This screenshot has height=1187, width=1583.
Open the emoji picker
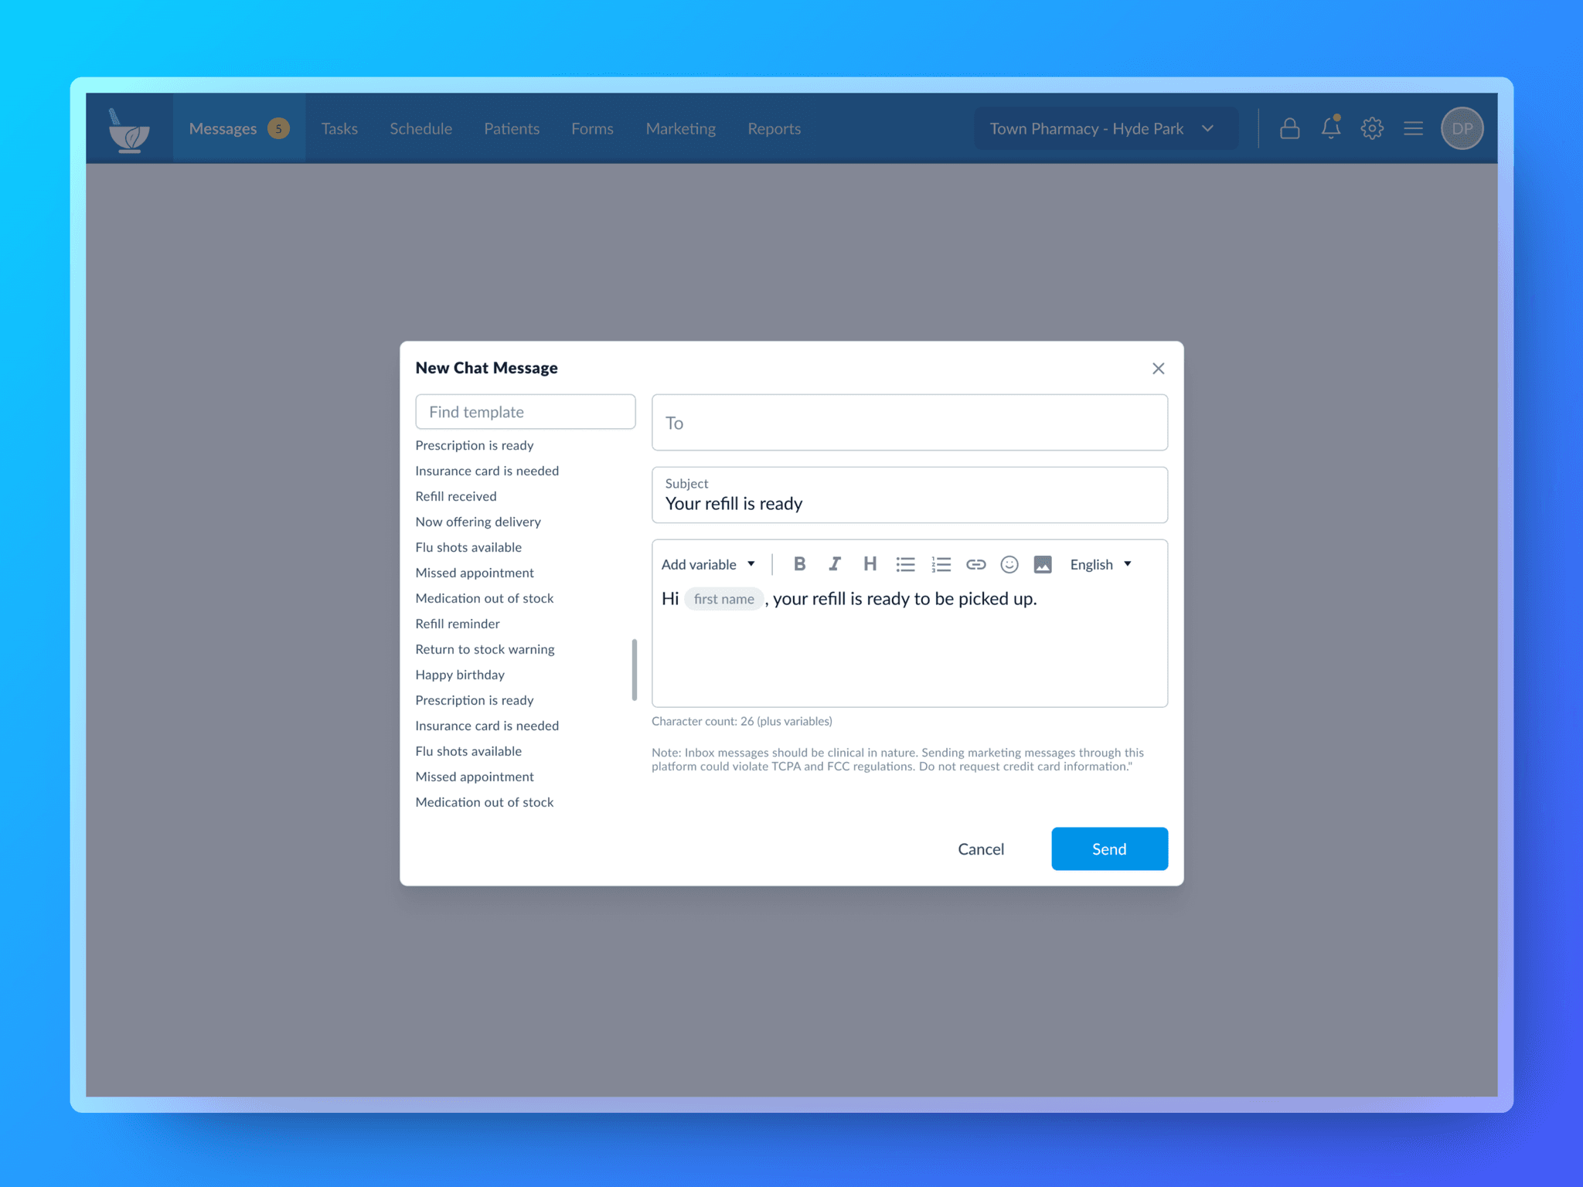click(1009, 565)
